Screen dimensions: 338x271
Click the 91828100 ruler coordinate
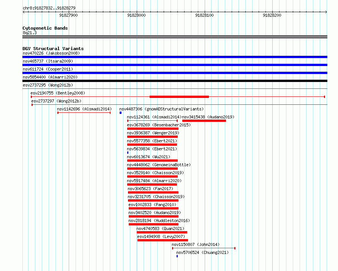point(204,15)
